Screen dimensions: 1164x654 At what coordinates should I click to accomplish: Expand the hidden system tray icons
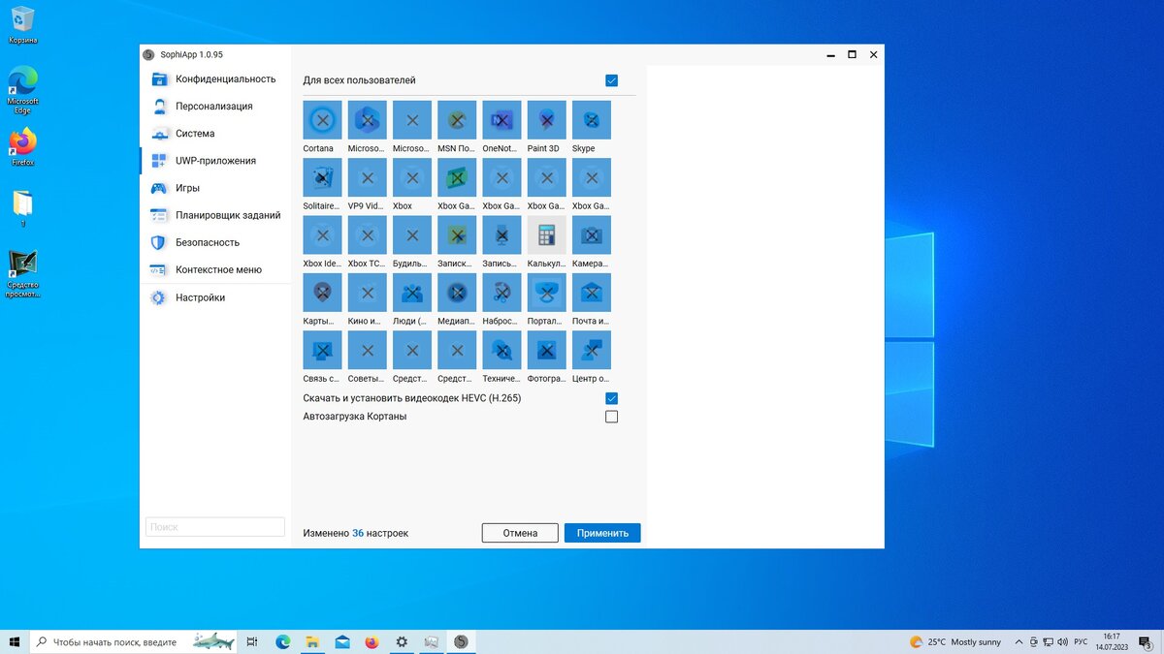point(1018,641)
